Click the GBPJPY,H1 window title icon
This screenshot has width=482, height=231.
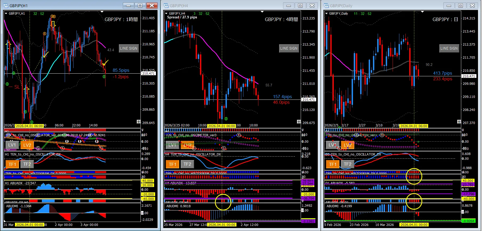tap(6, 6)
